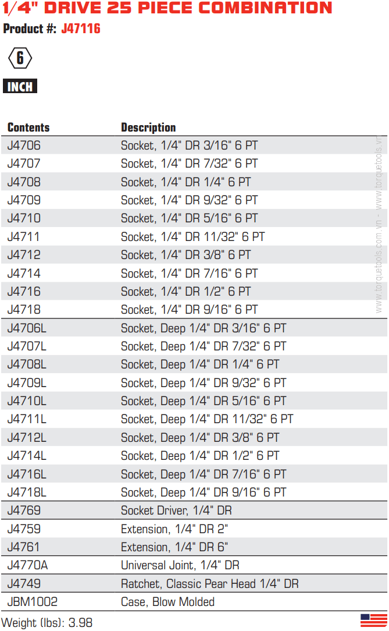Viewport: 389px width, 631px height.
Task: Click the Contents column header
Action: (x=28, y=127)
